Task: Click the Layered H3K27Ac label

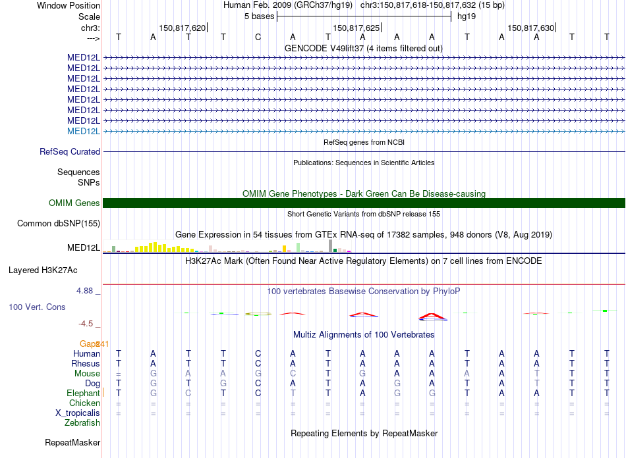Action: click(43, 270)
